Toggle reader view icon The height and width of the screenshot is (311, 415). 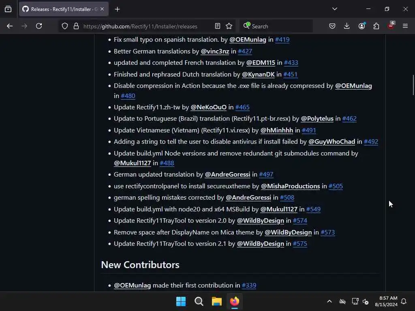point(218,26)
